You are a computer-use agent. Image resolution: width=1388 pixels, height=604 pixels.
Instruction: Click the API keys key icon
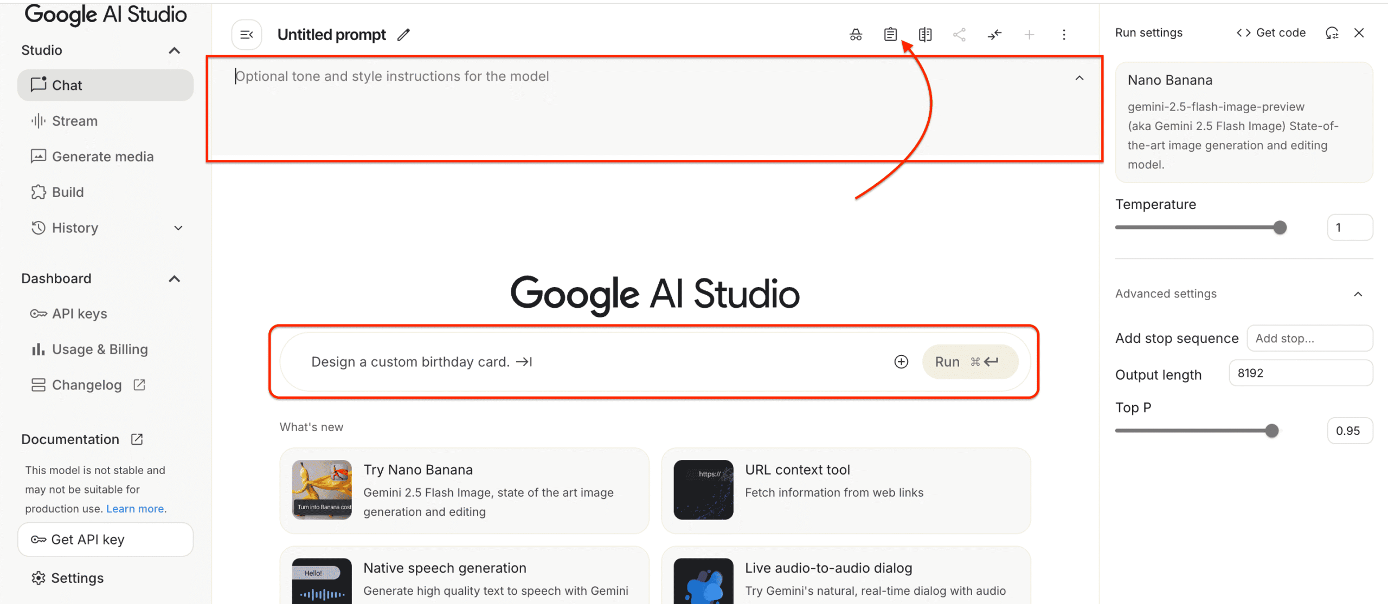click(x=38, y=314)
